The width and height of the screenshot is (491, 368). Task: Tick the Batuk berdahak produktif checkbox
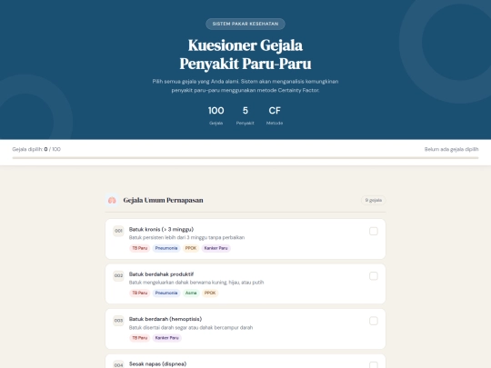[x=374, y=276]
